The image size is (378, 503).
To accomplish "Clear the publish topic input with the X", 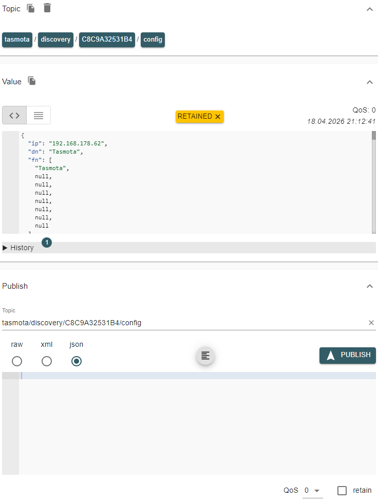I will 371,323.
